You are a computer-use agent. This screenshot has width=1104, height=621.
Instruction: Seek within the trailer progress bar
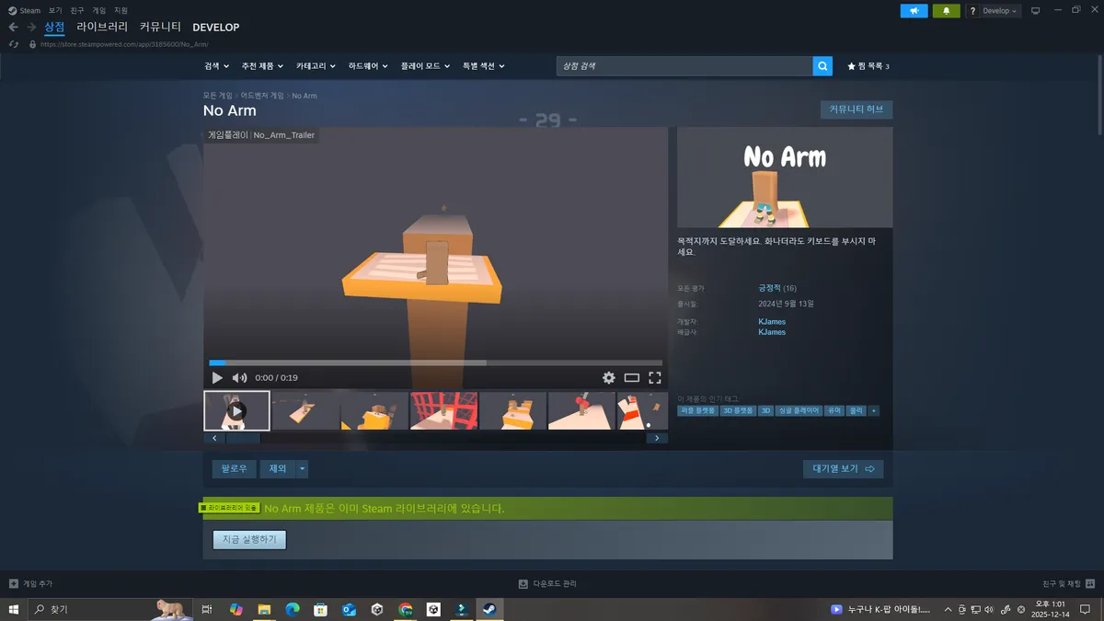[x=435, y=362]
